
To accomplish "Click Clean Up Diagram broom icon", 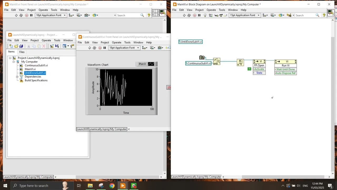I will tap(289, 15).
